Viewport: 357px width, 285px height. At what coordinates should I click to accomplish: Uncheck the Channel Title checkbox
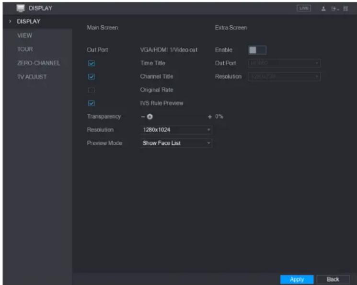(92, 77)
